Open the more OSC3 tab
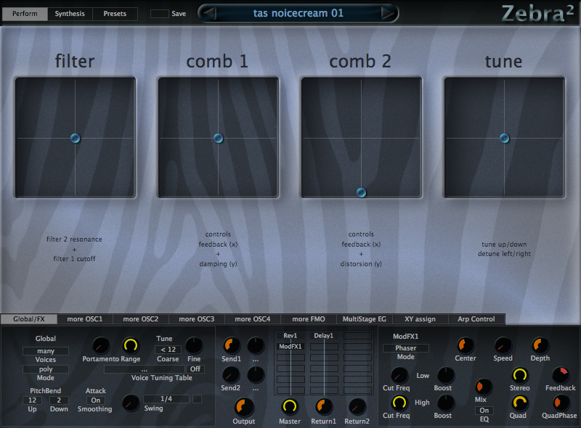Screen dimensions: 581x428 coord(197,319)
